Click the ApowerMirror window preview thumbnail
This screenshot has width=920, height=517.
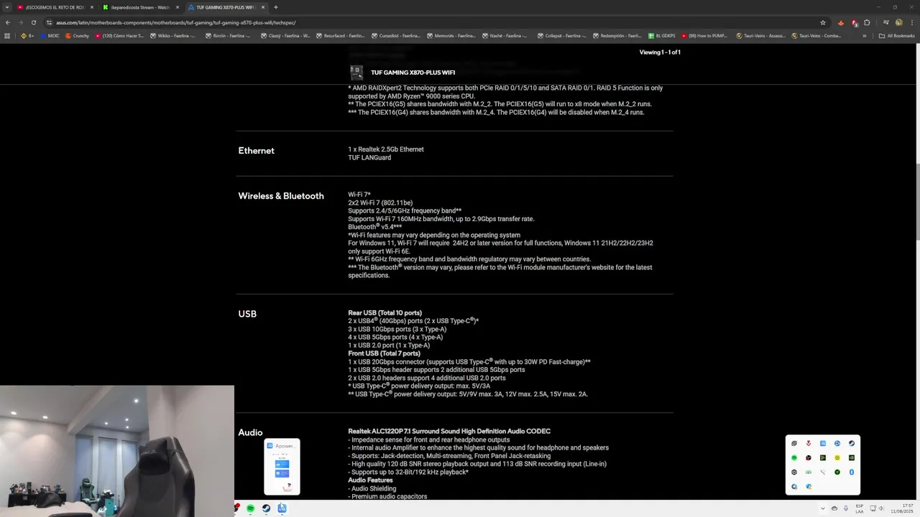tap(282, 467)
